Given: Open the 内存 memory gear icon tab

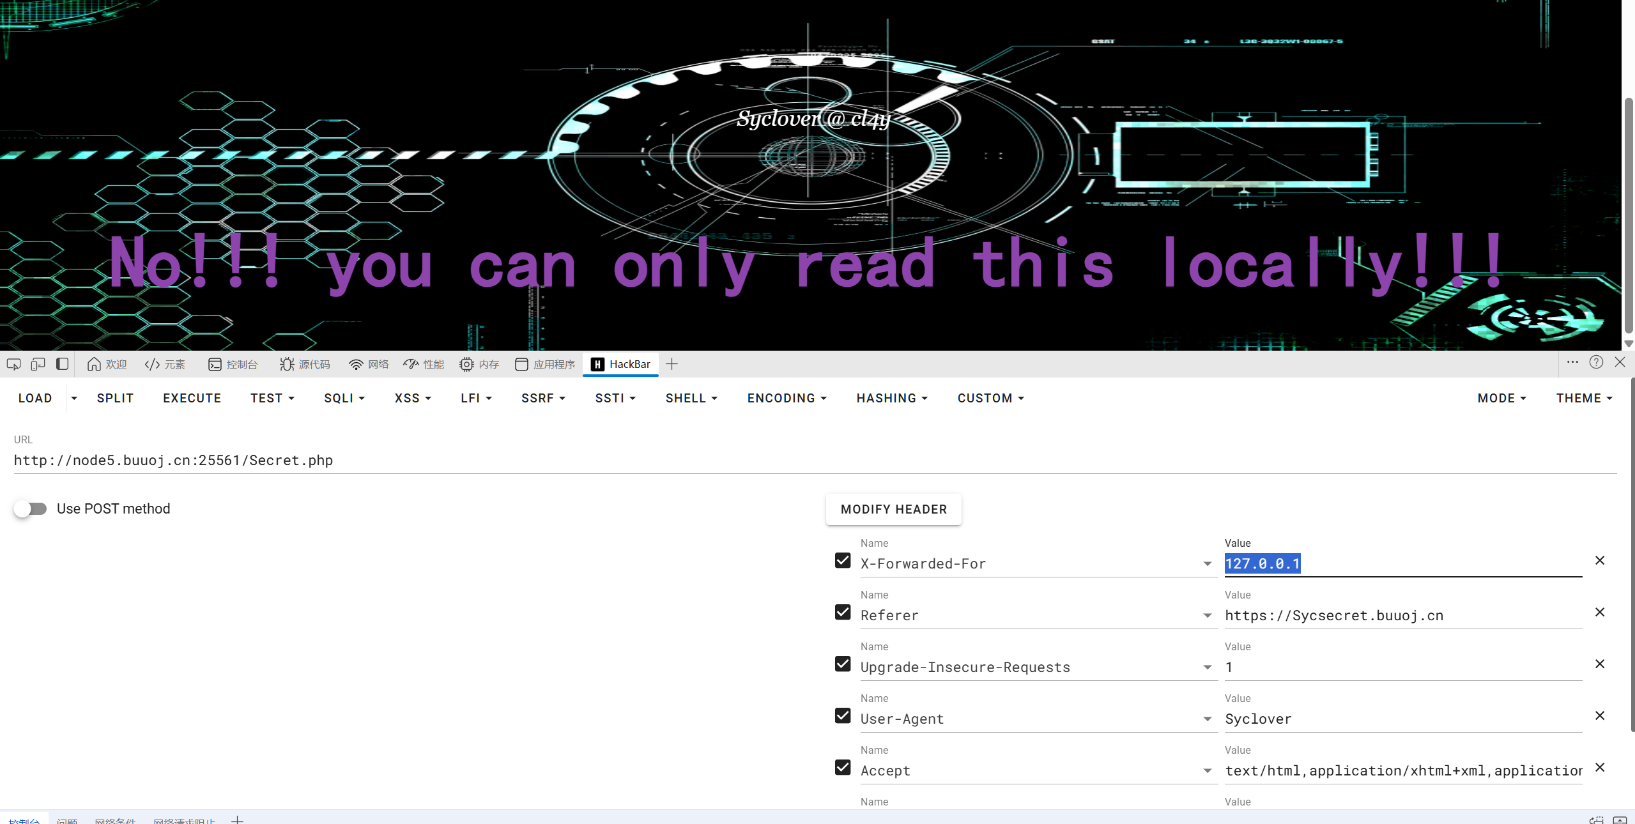Looking at the screenshot, I should [479, 364].
